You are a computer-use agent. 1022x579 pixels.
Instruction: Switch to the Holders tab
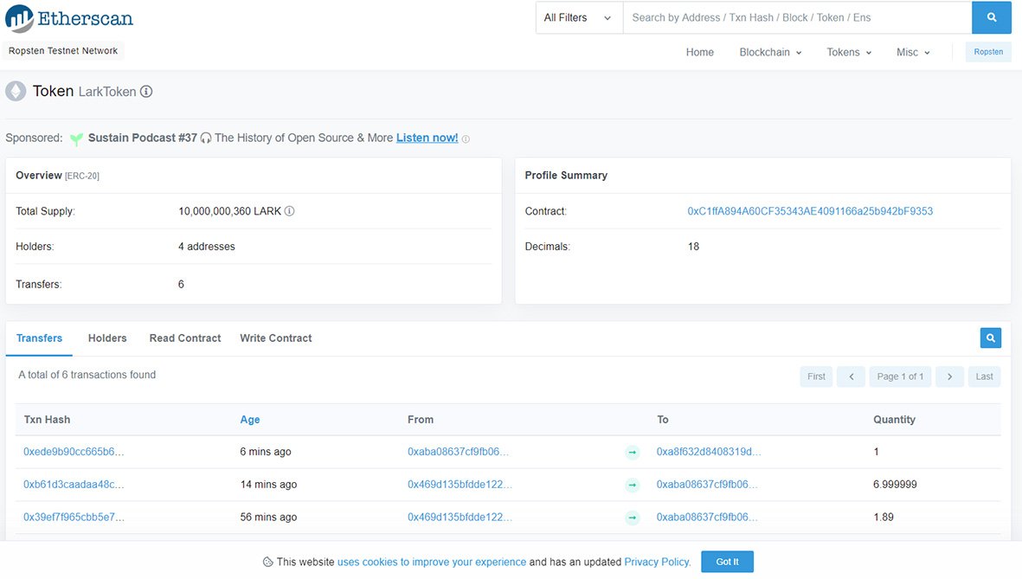tap(107, 338)
